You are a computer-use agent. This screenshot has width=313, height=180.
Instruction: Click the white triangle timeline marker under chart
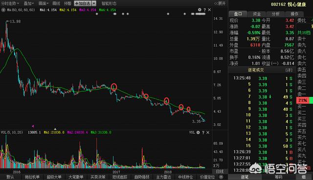(55, 129)
